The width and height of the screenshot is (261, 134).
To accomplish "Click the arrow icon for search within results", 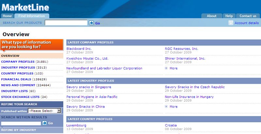I will (44, 123).
